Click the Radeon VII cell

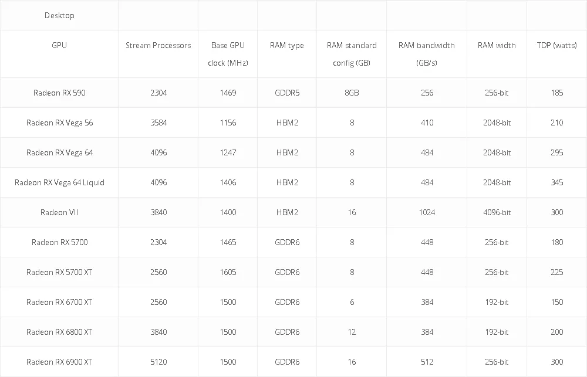pyautogui.click(x=59, y=212)
